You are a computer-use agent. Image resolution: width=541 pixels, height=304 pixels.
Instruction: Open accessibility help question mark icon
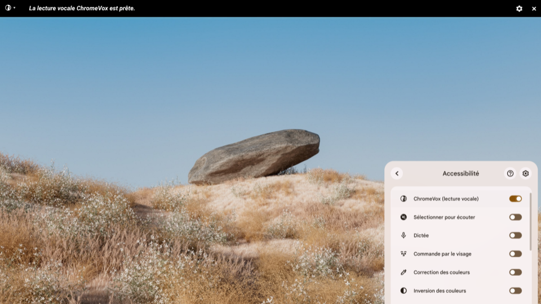(510, 173)
